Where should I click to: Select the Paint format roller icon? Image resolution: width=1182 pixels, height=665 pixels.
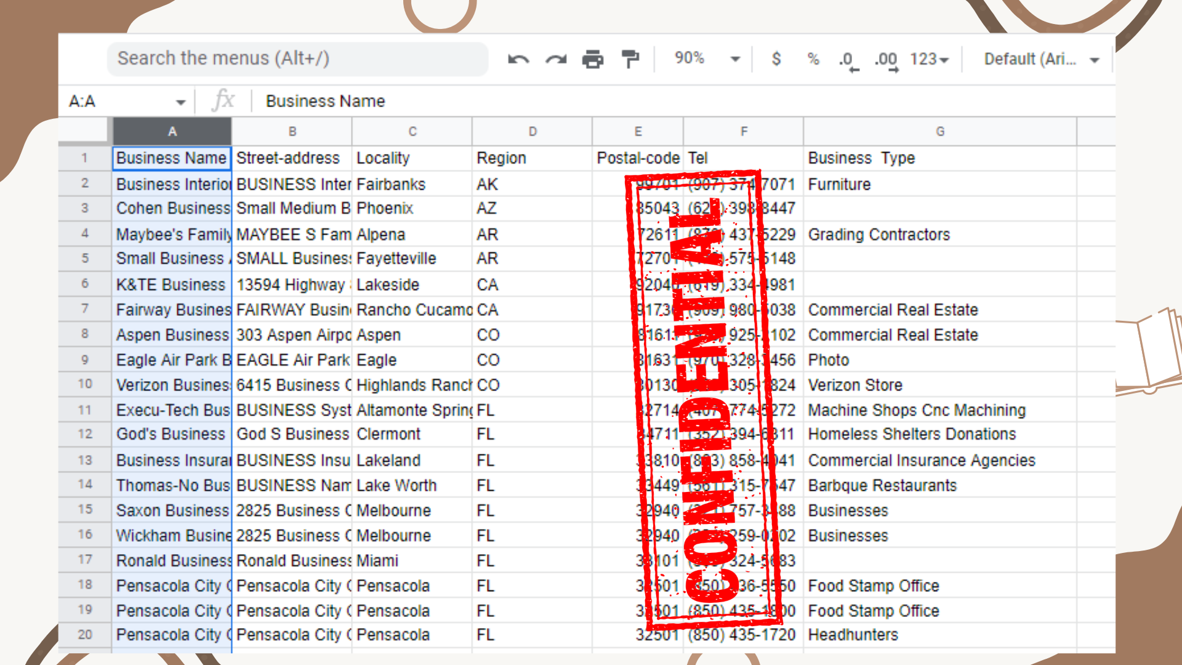630,59
